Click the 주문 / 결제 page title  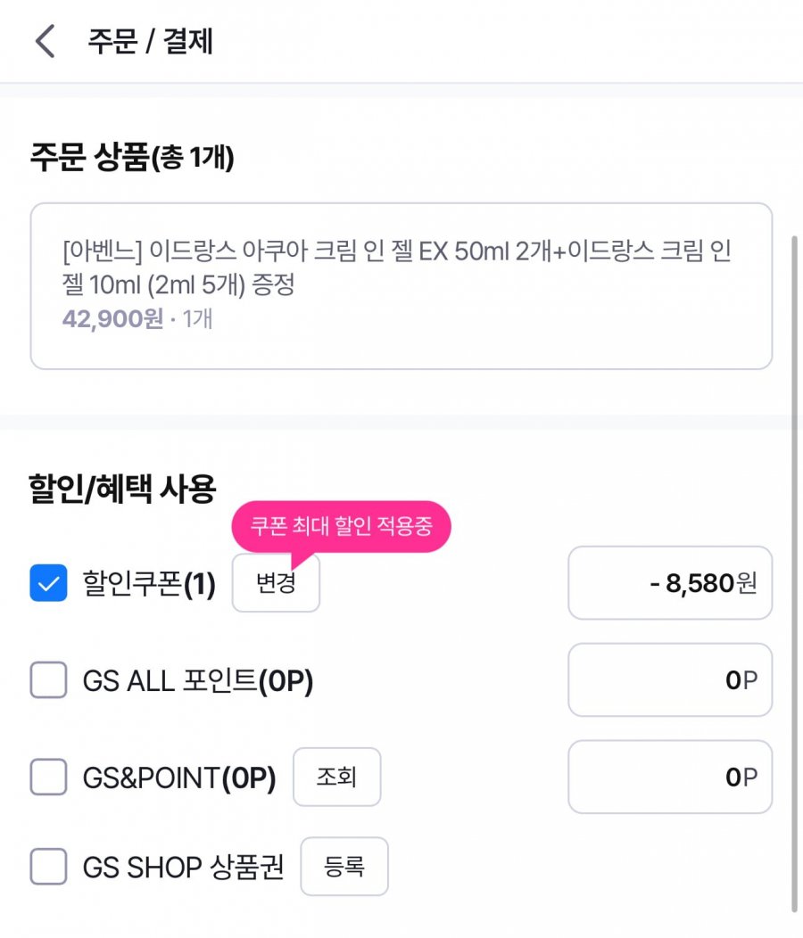pyautogui.click(x=150, y=42)
